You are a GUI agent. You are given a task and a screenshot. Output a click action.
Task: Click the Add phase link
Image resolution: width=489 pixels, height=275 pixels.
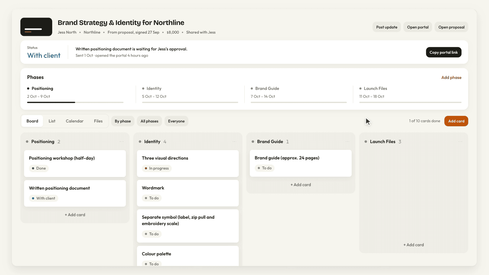click(x=451, y=77)
